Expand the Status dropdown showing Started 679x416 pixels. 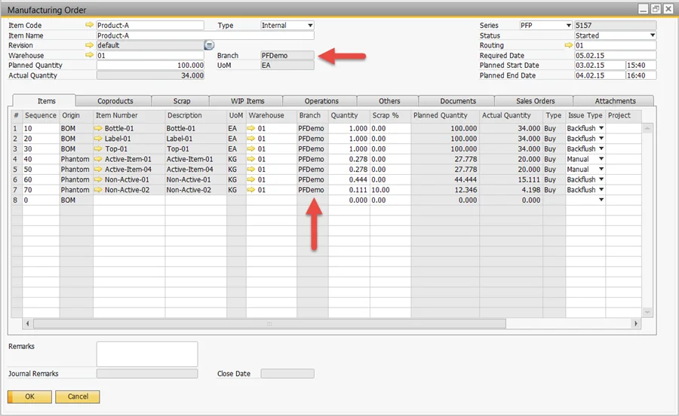653,35
